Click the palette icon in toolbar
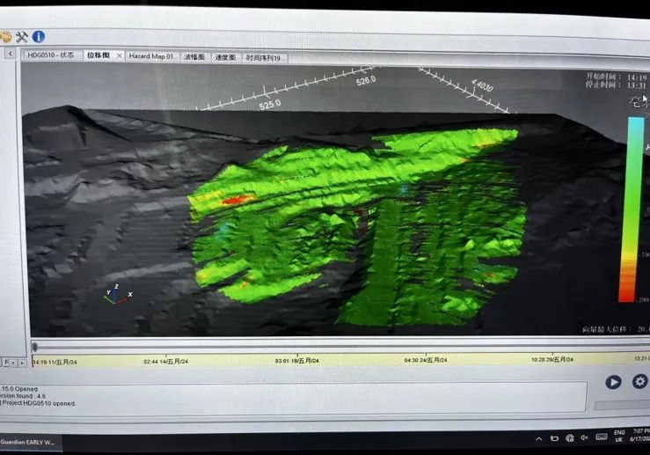The height and width of the screenshot is (455, 650). click(5, 37)
